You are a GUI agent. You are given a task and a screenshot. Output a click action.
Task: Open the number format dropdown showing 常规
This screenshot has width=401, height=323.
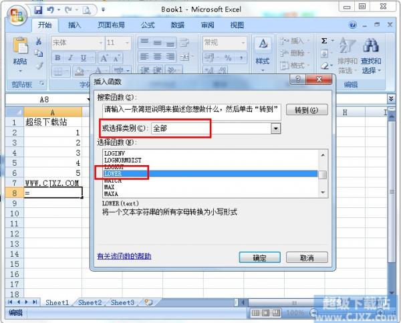pyautogui.click(x=245, y=42)
